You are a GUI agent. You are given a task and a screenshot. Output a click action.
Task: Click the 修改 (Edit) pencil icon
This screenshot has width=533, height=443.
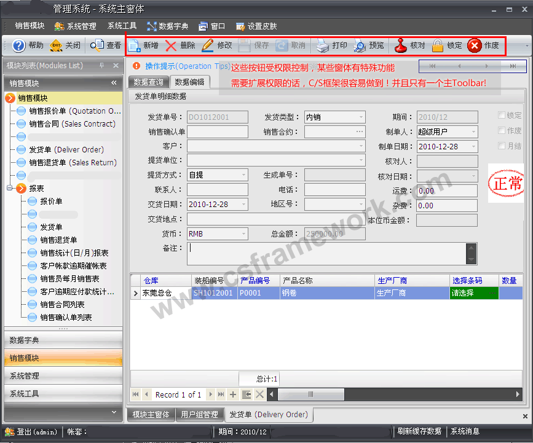point(208,45)
